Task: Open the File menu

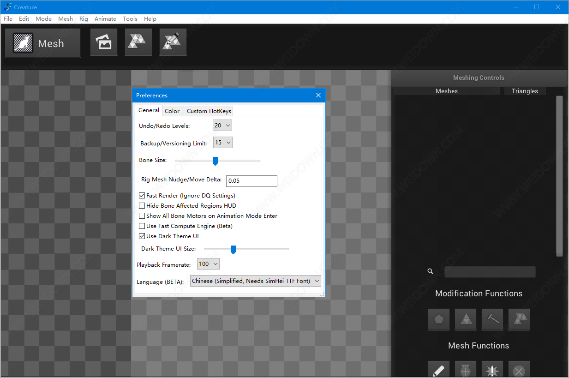Action: (8, 19)
